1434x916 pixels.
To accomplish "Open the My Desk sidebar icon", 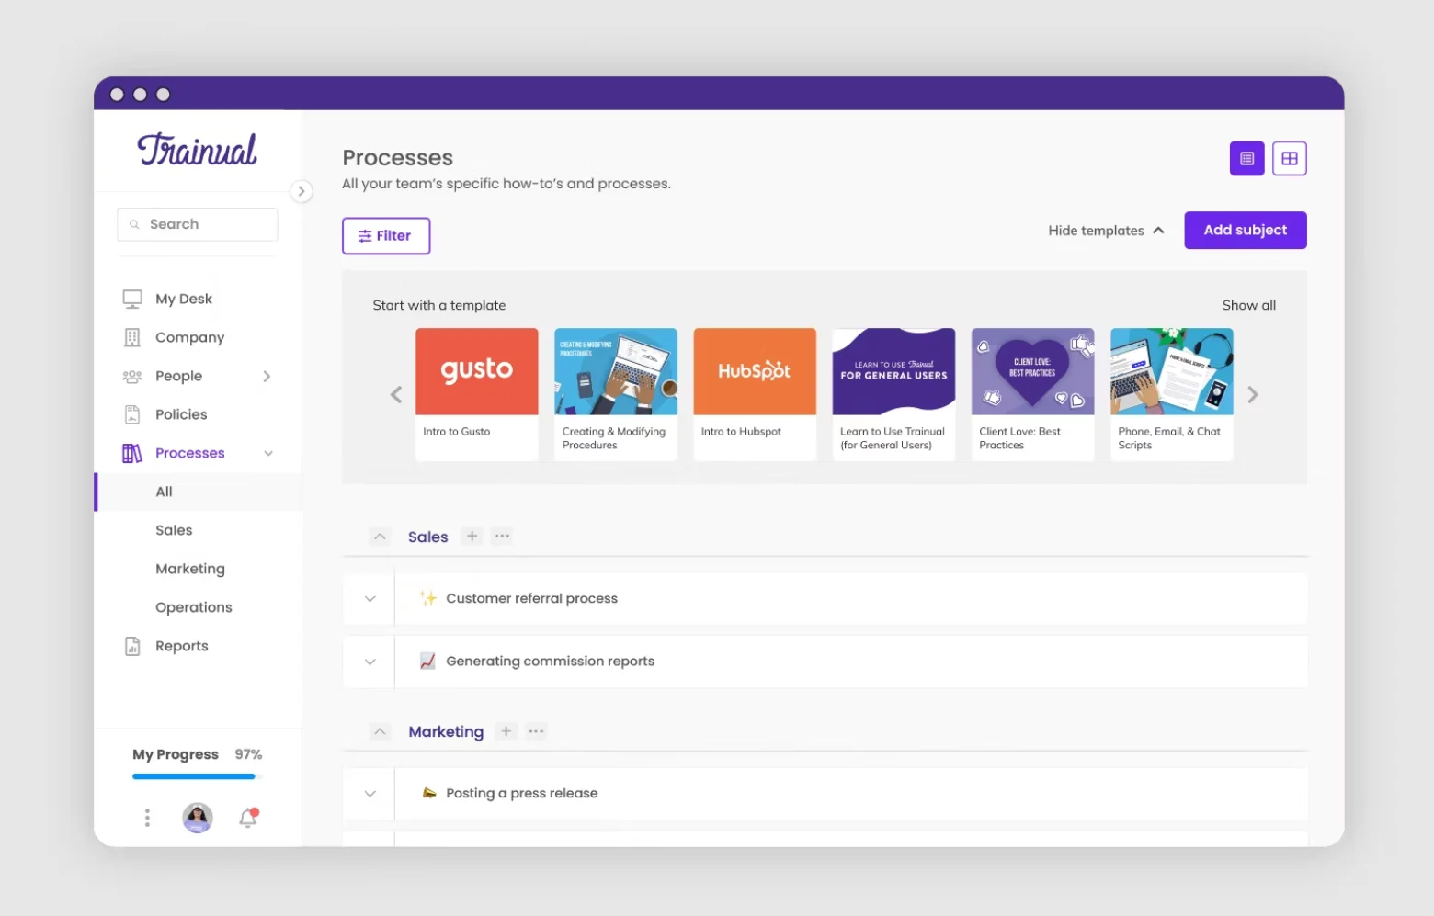I will pos(131,298).
